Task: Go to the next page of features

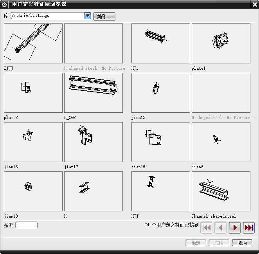Action: [235, 228]
